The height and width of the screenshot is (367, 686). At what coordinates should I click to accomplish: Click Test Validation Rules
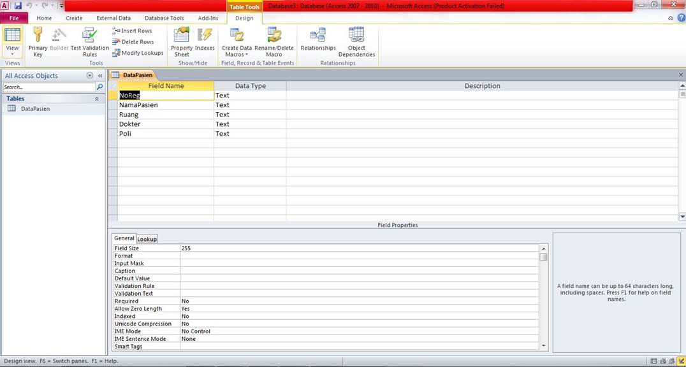[90, 40]
